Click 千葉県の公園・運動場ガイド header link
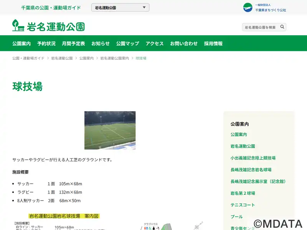The width and height of the screenshot is (307, 230). click(51, 8)
